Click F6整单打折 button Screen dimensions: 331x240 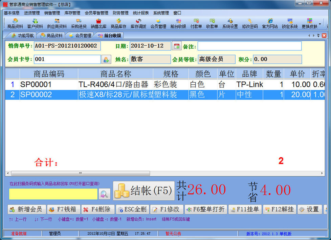(206, 210)
